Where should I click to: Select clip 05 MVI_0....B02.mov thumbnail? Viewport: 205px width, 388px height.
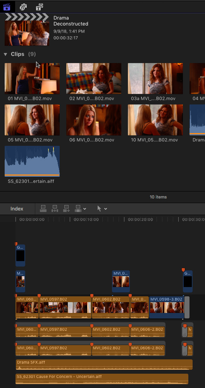pyautogui.click(x=32, y=120)
